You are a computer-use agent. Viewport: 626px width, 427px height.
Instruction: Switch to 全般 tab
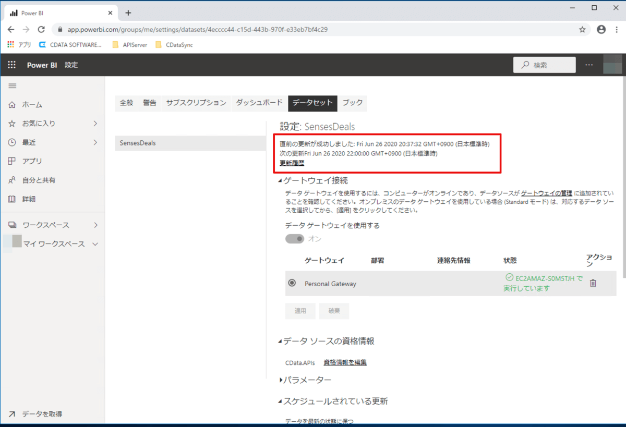click(x=127, y=103)
